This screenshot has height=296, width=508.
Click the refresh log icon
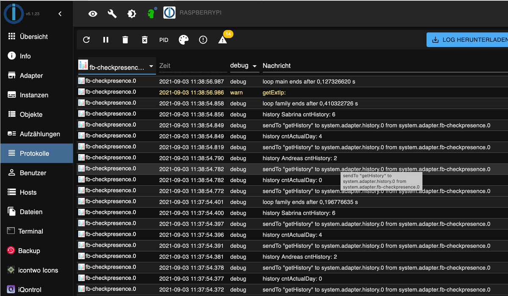coord(86,40)
